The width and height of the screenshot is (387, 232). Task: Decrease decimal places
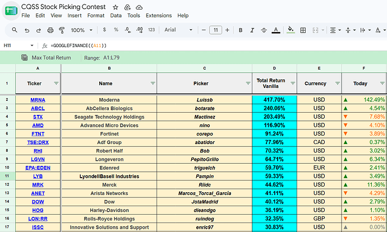coord(128,30)
